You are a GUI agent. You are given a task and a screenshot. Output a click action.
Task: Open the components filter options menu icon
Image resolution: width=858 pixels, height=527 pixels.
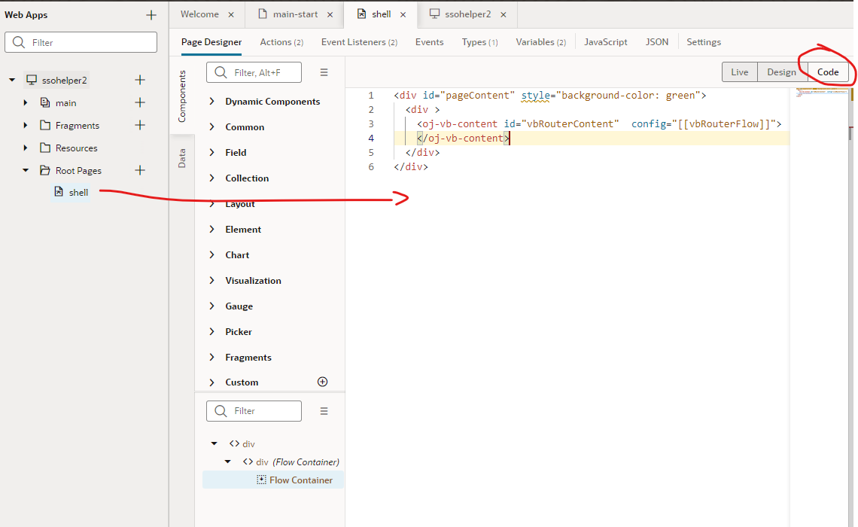pos(324,72)
